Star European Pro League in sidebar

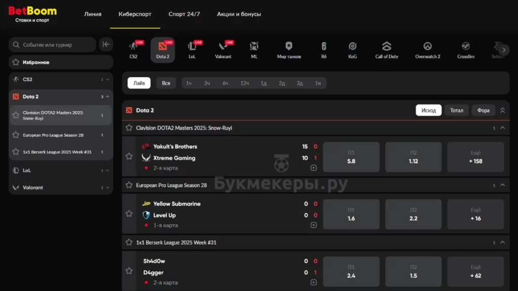tap(16, 135)
